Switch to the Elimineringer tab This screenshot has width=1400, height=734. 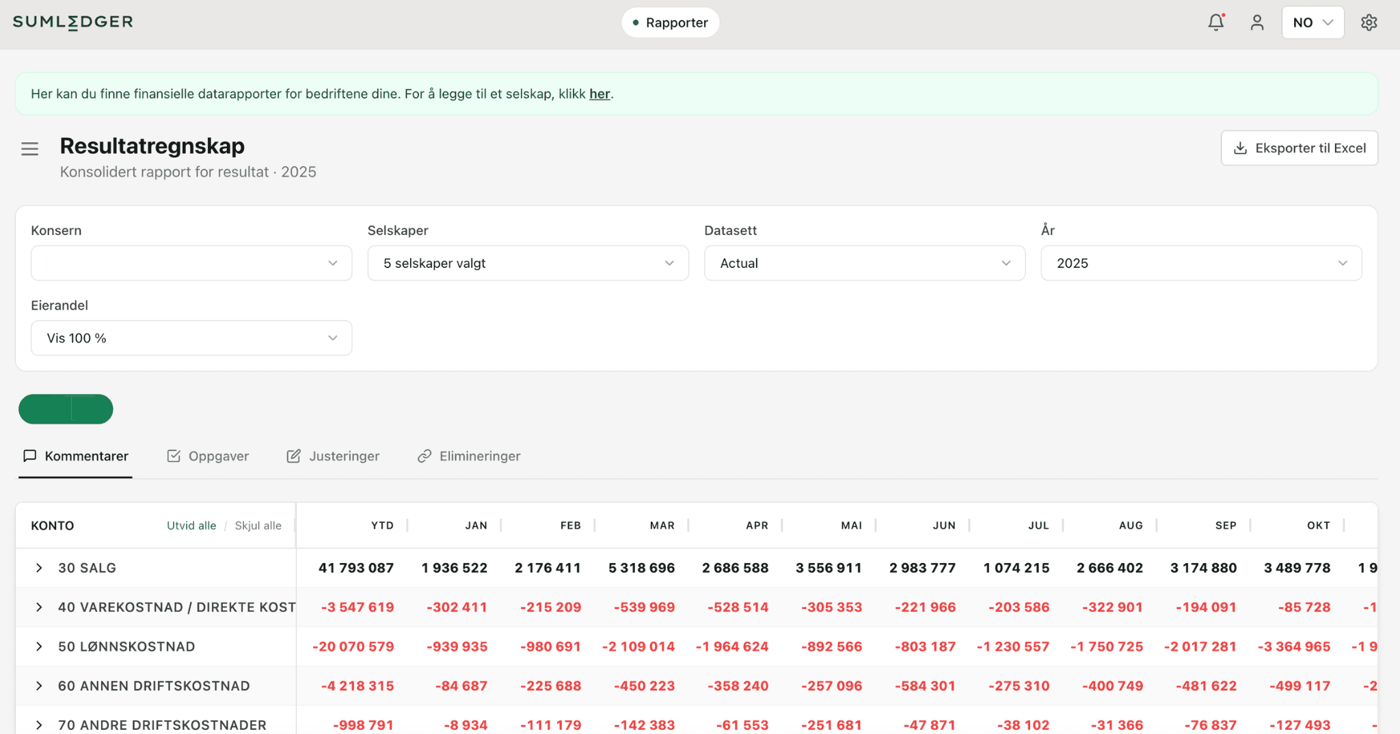[479, 456]
